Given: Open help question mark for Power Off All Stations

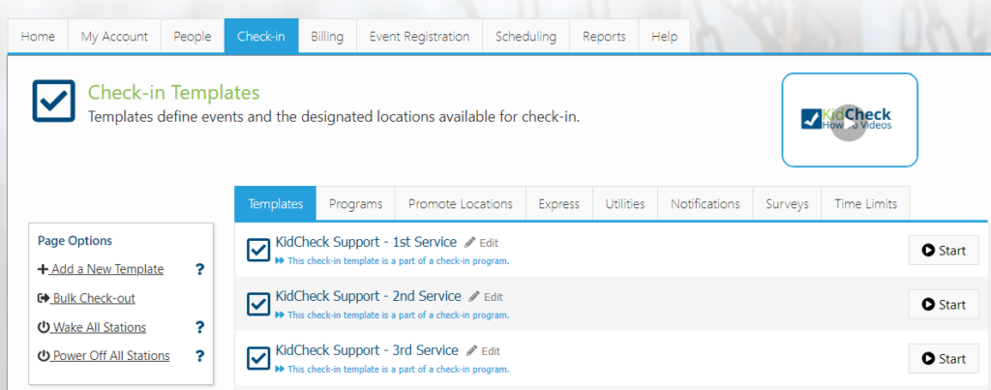Looking at the screenshot, I should (x=199, y=356).
